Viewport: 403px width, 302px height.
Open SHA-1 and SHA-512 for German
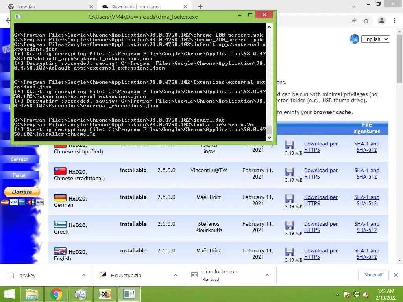pos(367,200)
